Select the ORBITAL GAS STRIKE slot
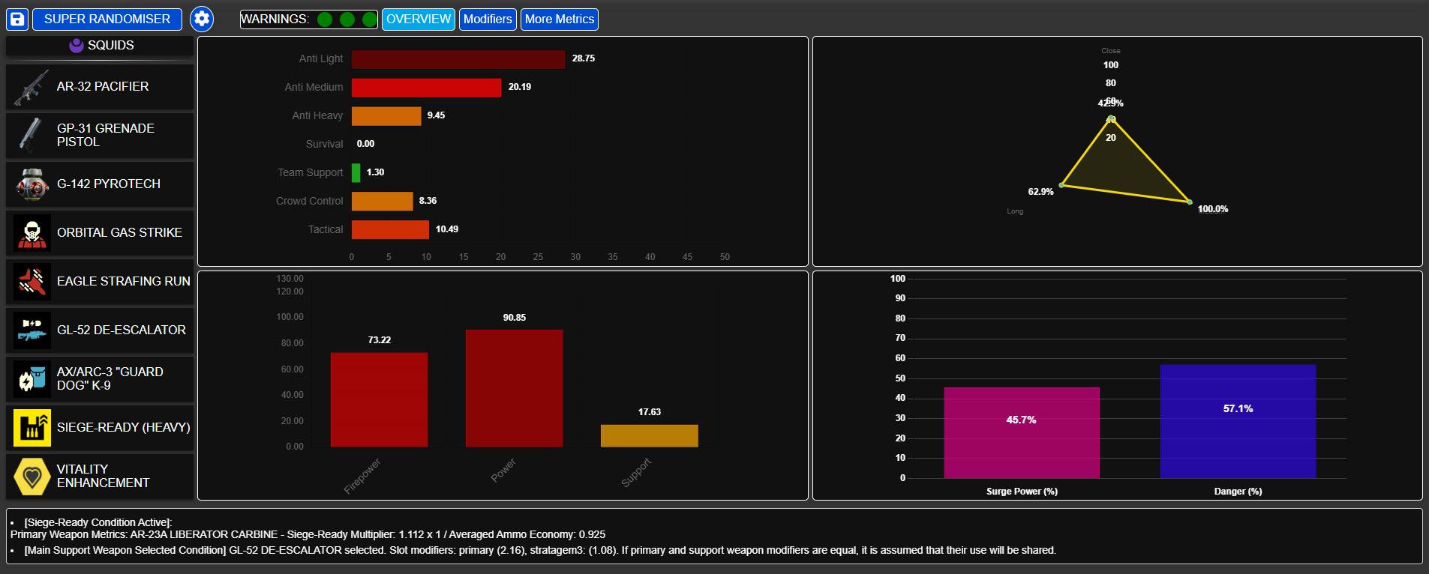The width and height of the screenshot is (1429, 574). click(x=100, y=232)
